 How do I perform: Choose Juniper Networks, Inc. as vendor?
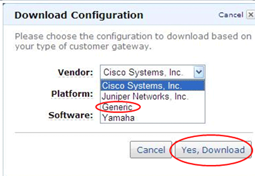152,96
